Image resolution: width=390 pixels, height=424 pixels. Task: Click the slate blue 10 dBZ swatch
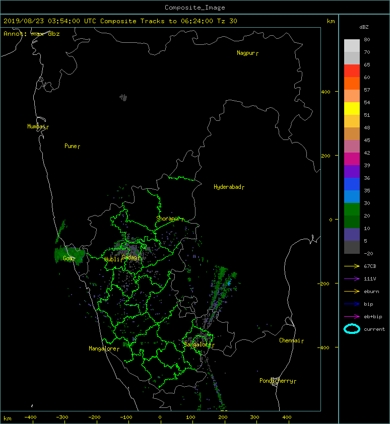(352, 235)
